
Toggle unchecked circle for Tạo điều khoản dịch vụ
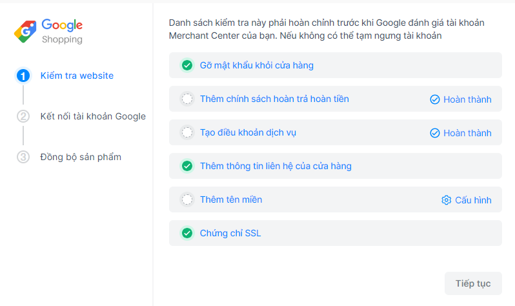[x=187, y=132]
